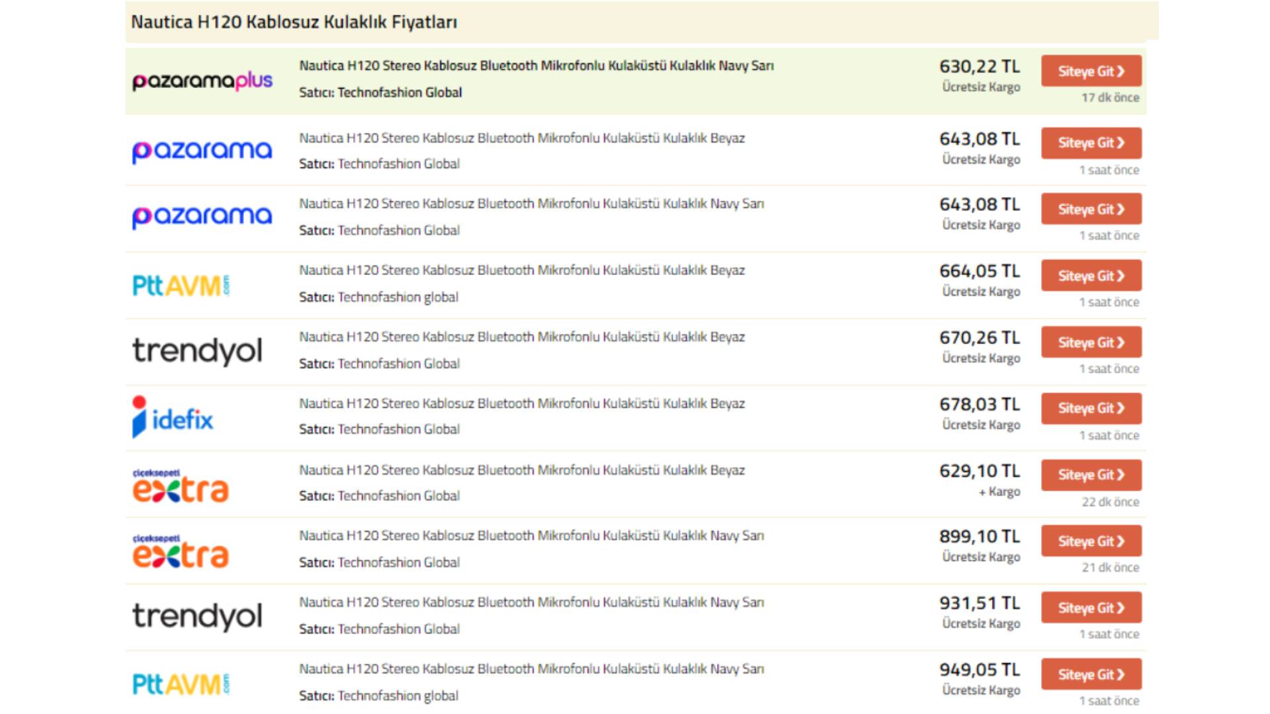Click the çiçeksepeti extra logo in the 629,10 TL row
The width and height of the screenshot is (1270, 714).
click(x=181, y=485)
